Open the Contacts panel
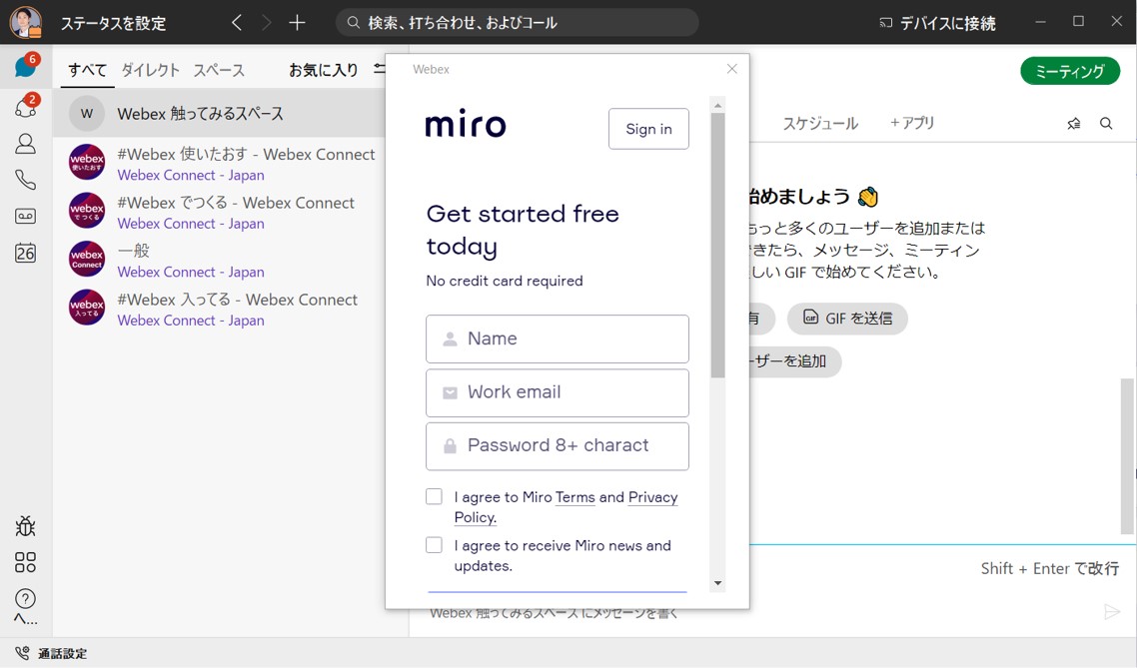Viewport: 1137px width, 668px height. pyautogui.click(x=26, y=142)
